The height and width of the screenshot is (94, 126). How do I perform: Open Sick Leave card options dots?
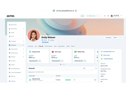pos(62,61)
